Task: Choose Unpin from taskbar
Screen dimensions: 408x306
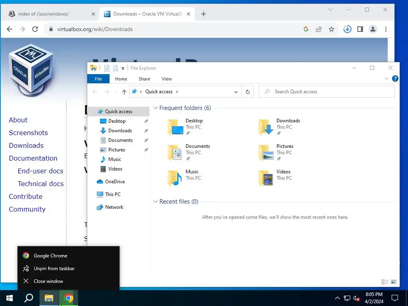Action: click(69, 269)
